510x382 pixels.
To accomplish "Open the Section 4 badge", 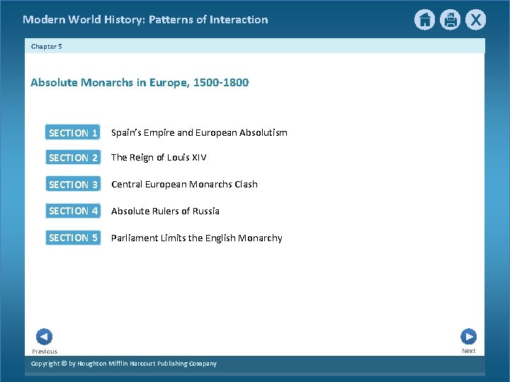I will (x=73, y=211).
